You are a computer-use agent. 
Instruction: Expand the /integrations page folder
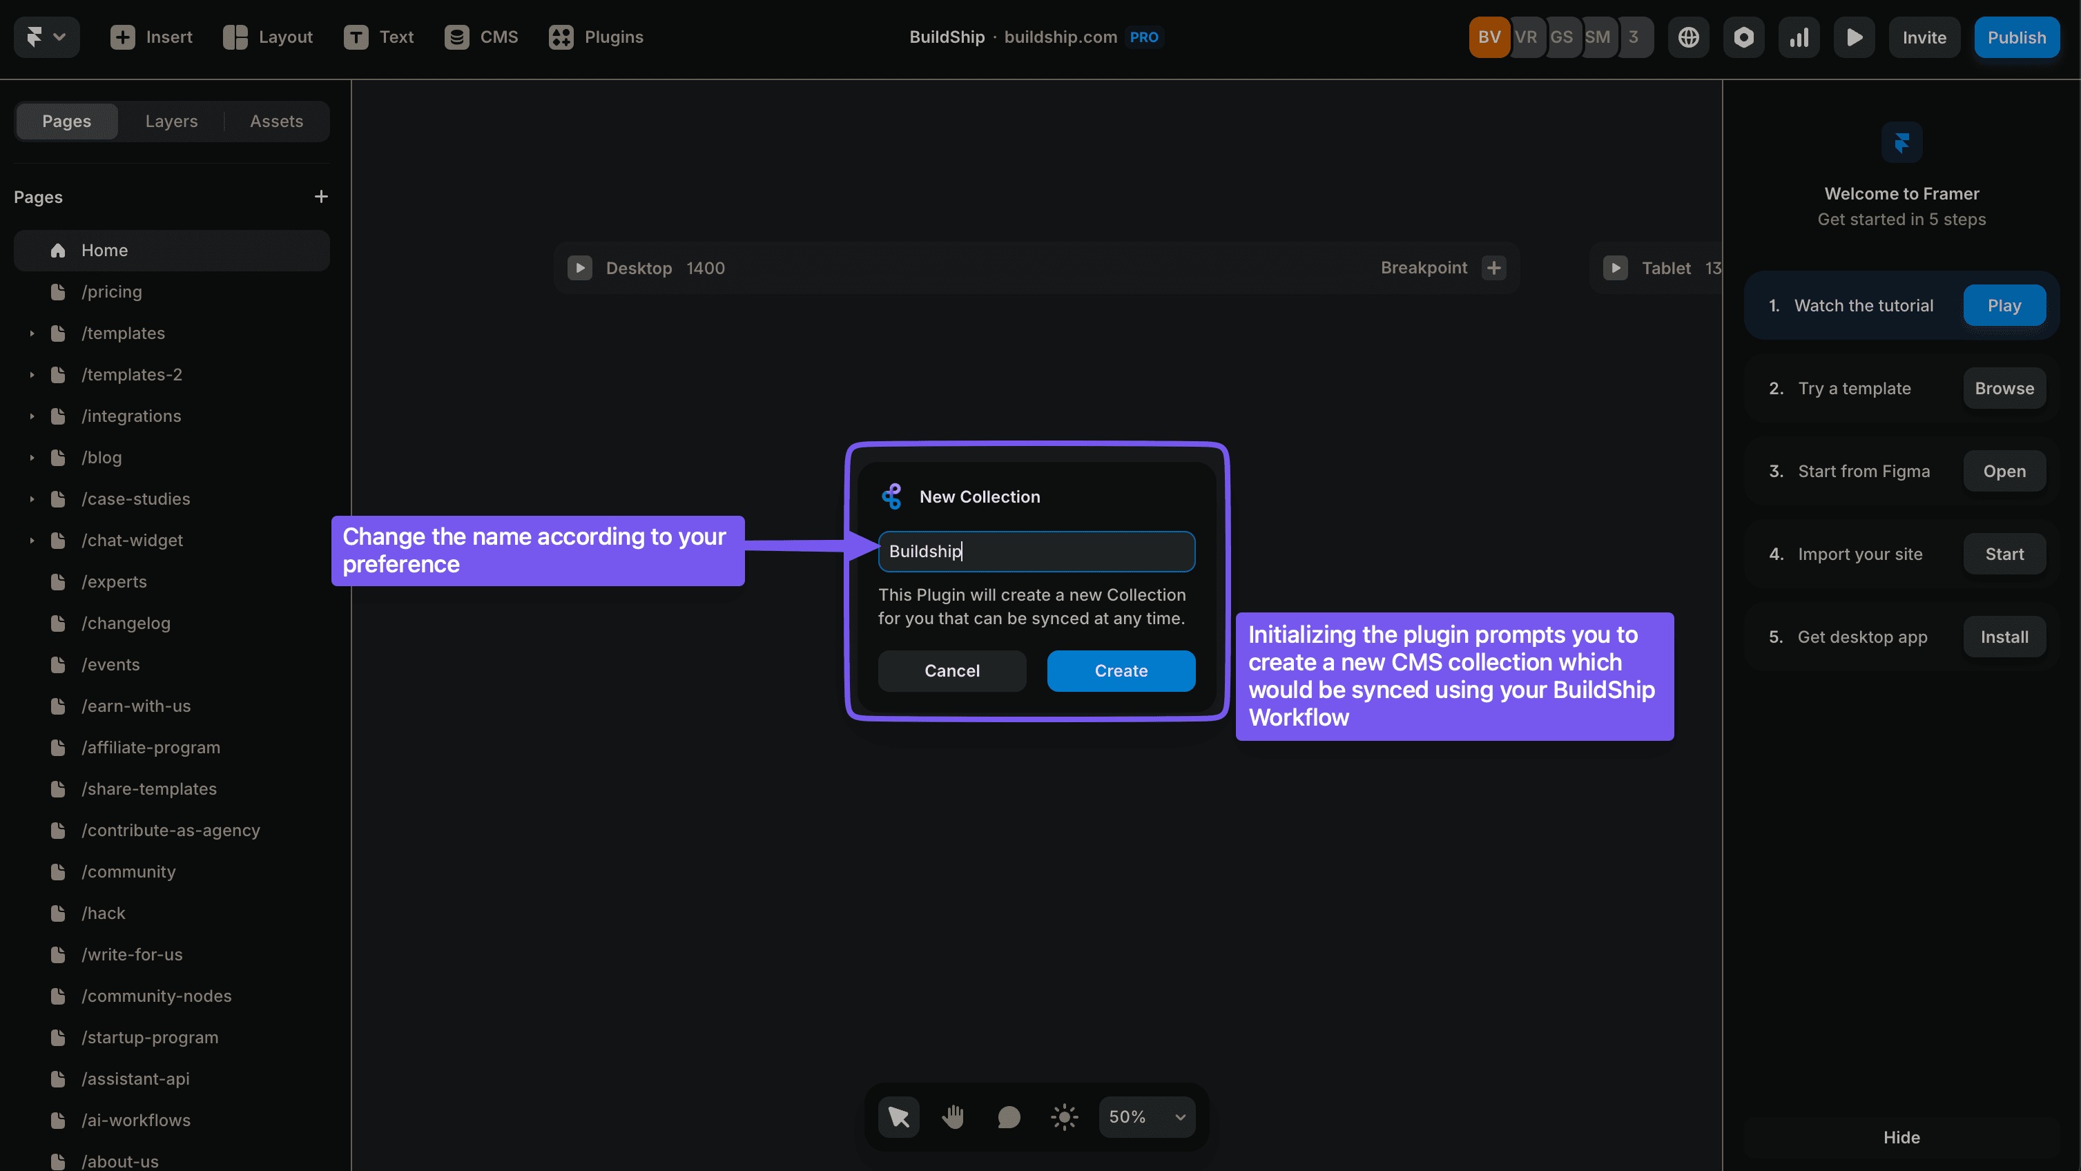[32, 416]
